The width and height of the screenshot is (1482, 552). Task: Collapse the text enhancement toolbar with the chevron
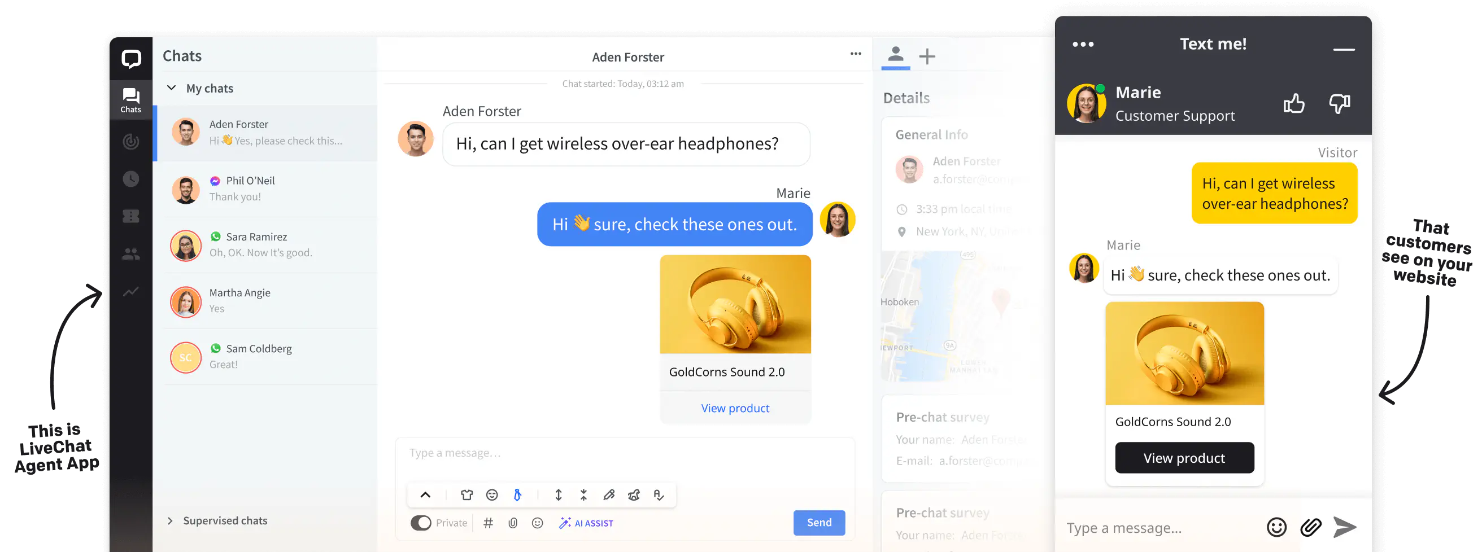425,495
